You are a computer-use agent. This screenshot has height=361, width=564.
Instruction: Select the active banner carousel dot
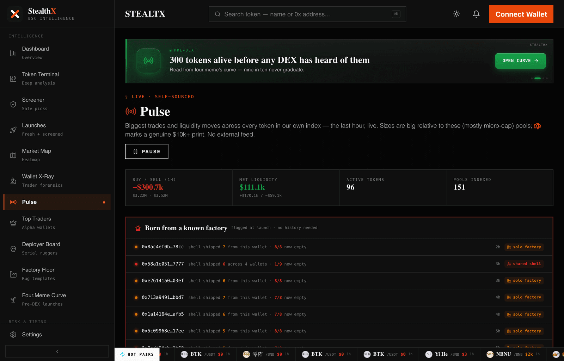pos(538,78)
